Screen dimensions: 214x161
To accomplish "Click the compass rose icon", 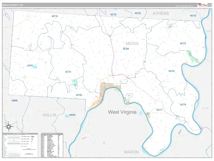I will tap(8, 127).
